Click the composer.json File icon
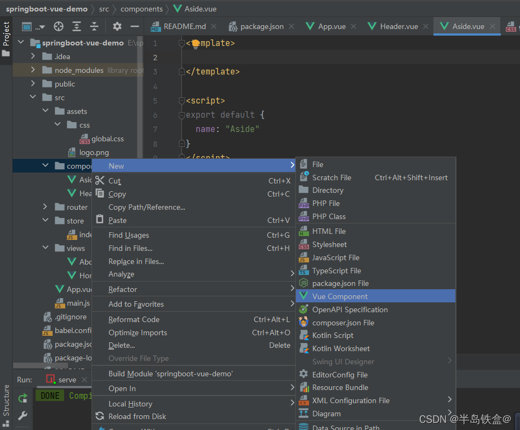The height and width of the screenshot is (430, 520). [304, 322]
